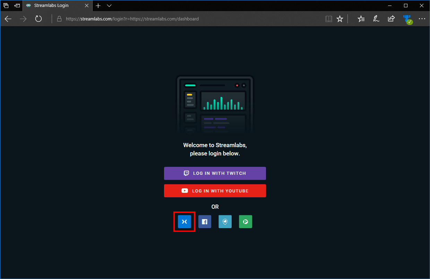The image size is (430, 279).
Task: Add notes with the pen icon
Action: [x=376, y=19]
